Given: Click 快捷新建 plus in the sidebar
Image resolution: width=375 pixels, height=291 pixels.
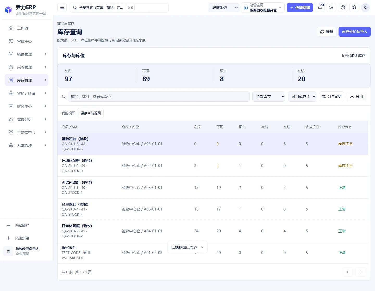Looking at the screenshot, I should coord(26,238).
